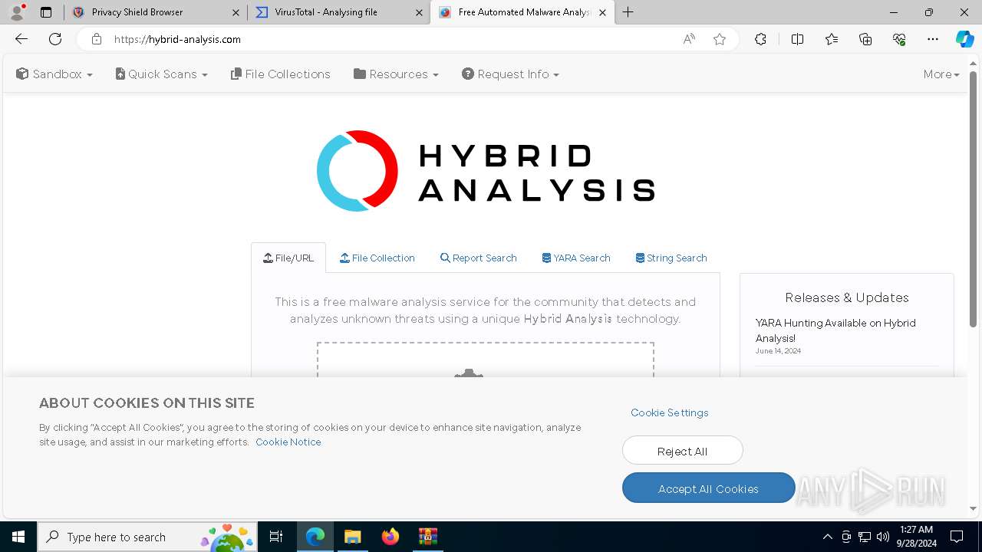Close the Free Automated Malware Analysis tab
Viewport: 982px width, 552px height.
(x=602, y=12)
